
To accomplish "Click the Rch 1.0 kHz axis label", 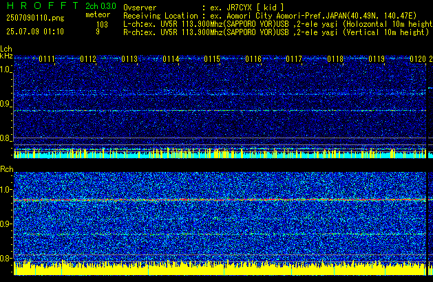I will pyautogui.click(x=6, y=190).
